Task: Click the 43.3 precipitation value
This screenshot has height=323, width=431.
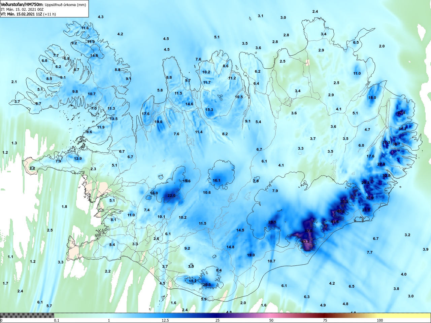Action: tap(305, 242)
